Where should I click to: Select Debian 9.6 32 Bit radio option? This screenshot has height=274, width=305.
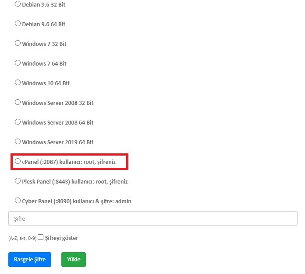pos(18,4)
